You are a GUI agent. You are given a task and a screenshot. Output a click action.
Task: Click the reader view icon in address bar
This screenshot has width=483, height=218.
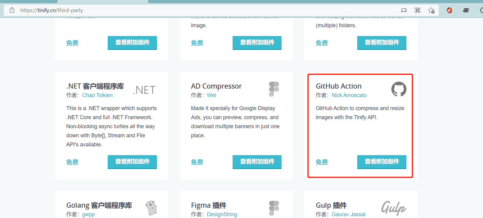pos(404,10)
